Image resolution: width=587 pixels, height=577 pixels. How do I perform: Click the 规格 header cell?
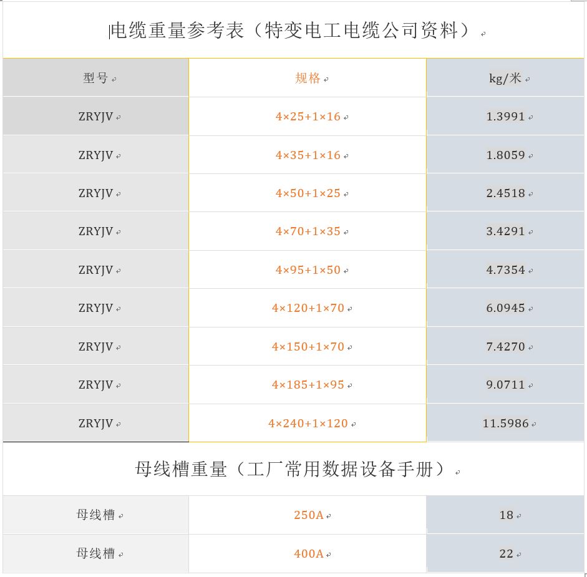(x=308, y=78)
